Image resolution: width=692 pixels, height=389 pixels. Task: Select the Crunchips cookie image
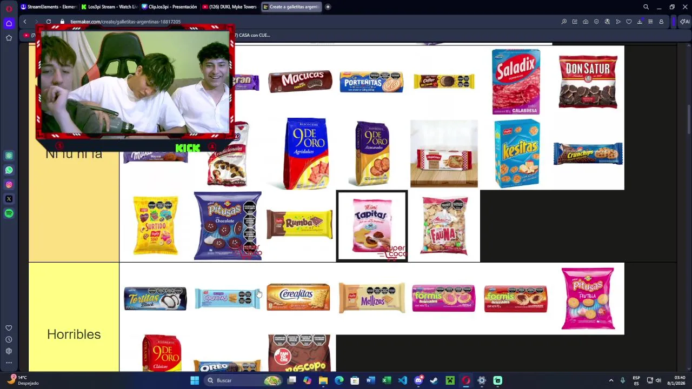[588, 153]
